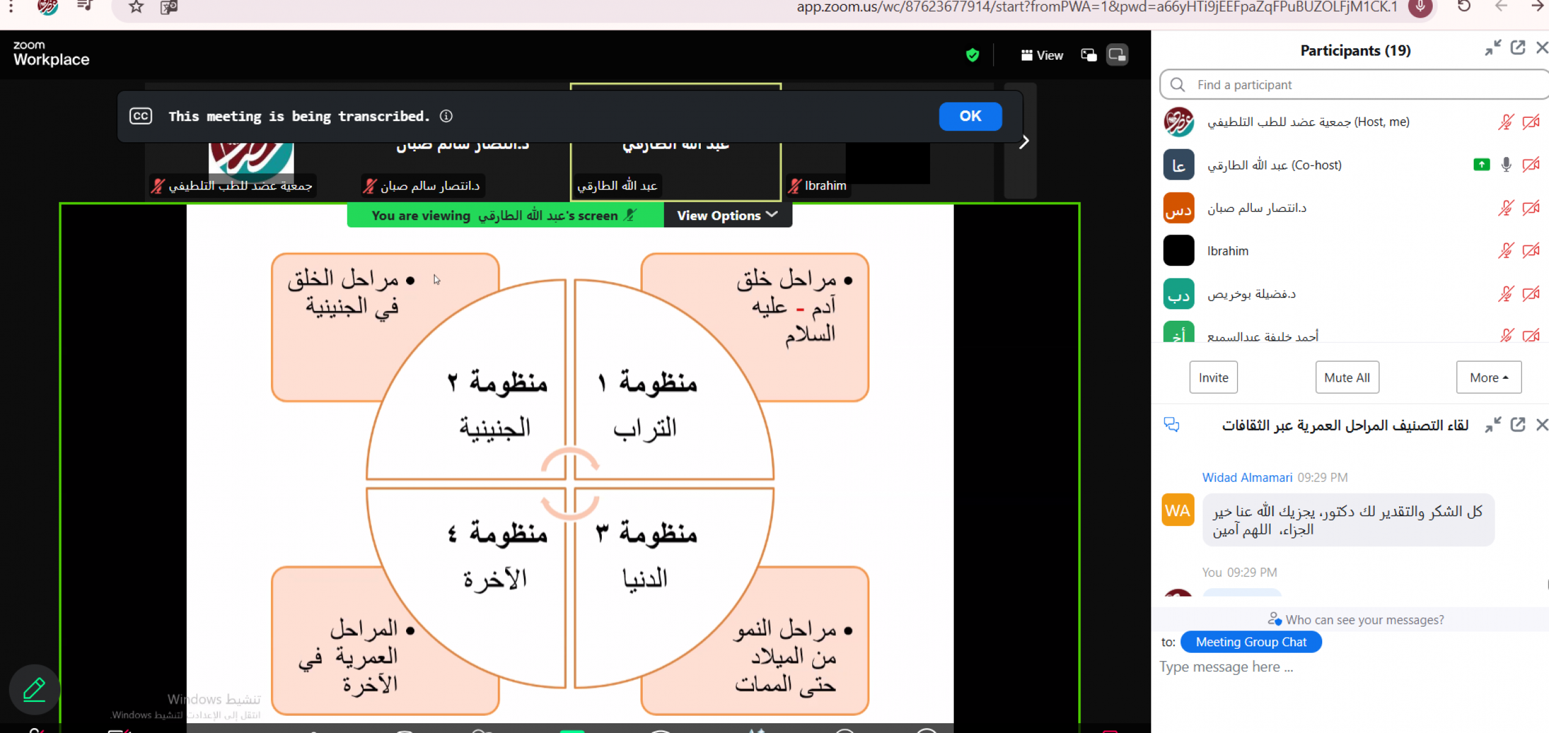This screenshot has width=1549, height=733.
Task: Click the microphone icon in browser address bar
Action: [x=1420, y=7]
